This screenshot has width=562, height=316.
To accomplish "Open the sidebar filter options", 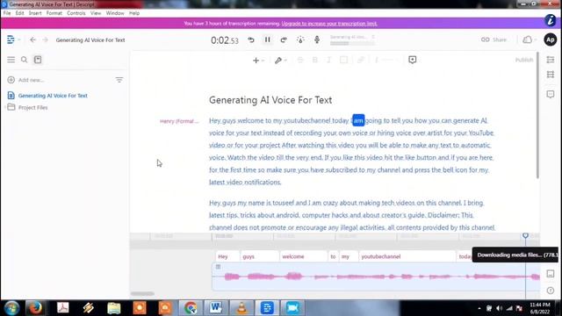I will [119, 80].
